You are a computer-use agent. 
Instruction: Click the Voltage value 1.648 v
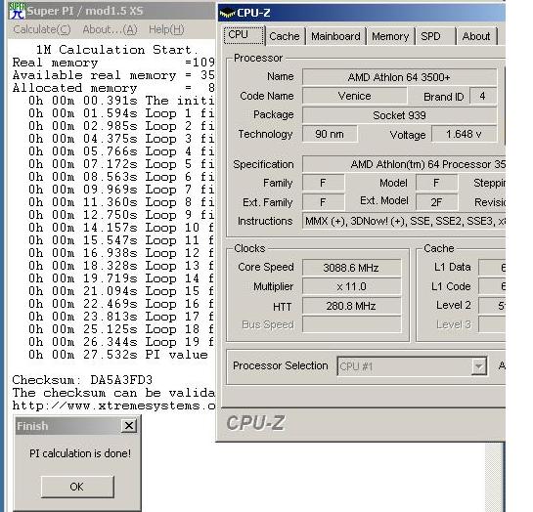tap(464, 134)
